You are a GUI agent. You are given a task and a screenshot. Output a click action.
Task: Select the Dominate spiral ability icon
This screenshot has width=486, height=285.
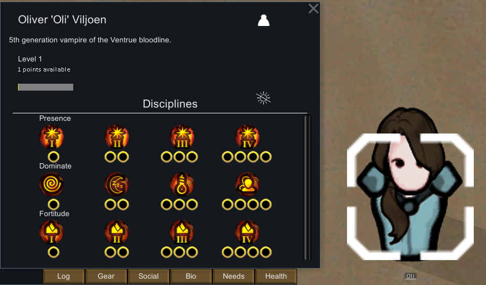point(52,184)
